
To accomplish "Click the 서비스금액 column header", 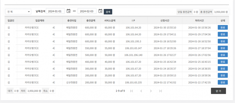I will [110, 21].
